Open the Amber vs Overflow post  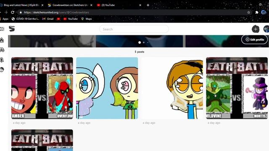pyautogui.click(x=42, y=88)
